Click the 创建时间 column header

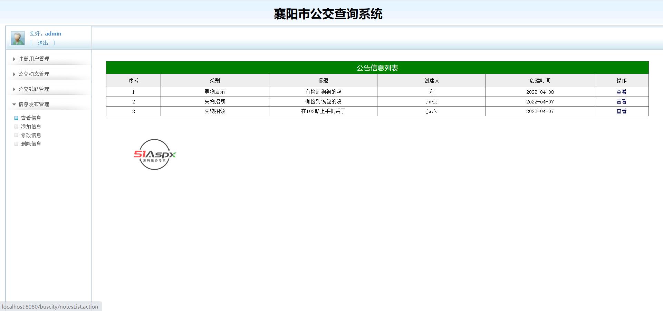(540, 81)
